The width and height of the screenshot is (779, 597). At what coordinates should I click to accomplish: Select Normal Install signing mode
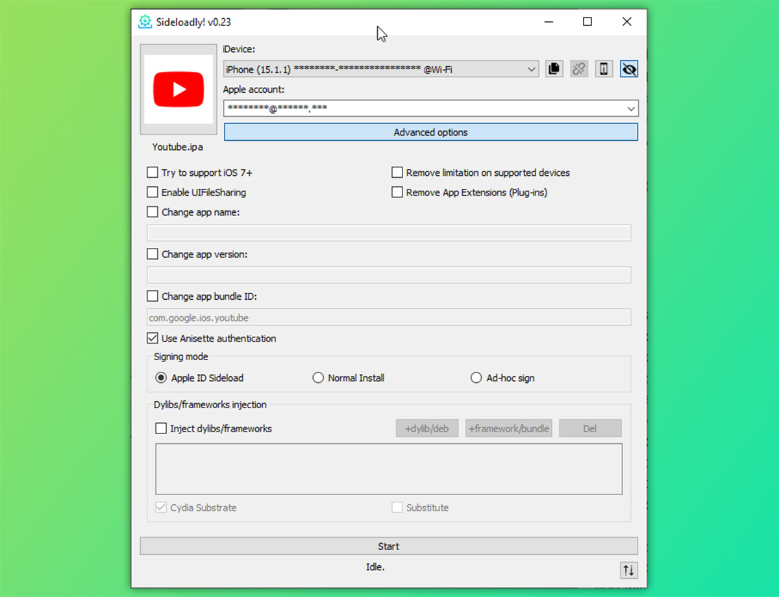click(x=318, y=378)
